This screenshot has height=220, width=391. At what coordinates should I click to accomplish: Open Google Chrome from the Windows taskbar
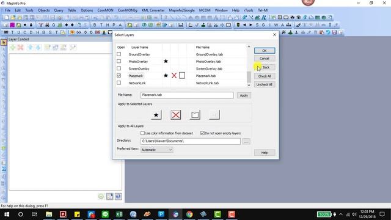pos(189,215)
